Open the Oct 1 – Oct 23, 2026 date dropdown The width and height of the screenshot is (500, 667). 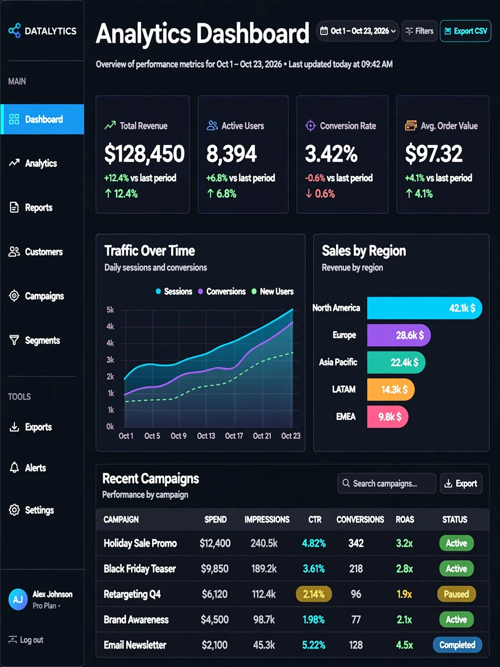click(x=358, y=31)
